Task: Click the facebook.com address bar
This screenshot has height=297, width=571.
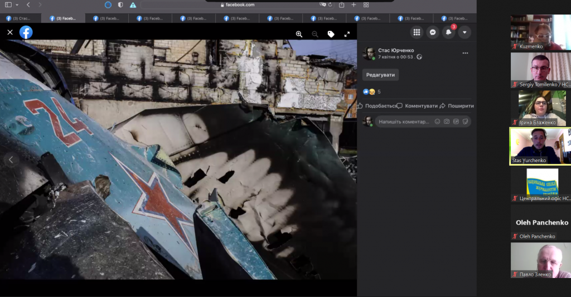Action: tap(238, 4)
